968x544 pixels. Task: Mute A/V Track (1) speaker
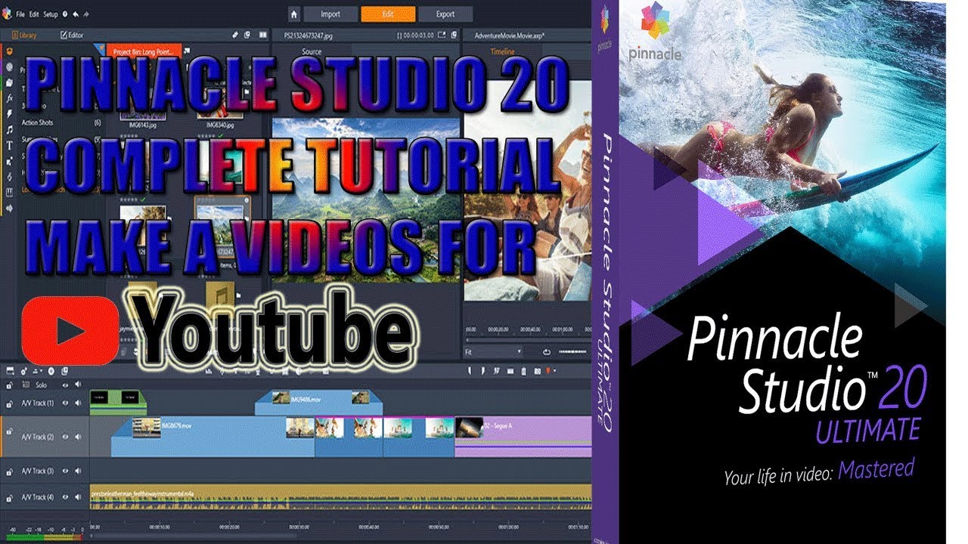coord(78,403)
